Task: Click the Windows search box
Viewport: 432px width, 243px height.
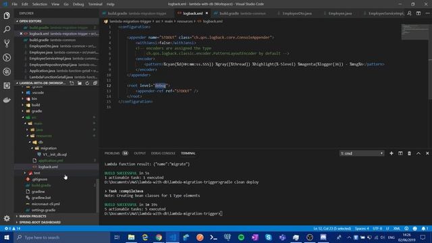Action: tap(62, 237)
